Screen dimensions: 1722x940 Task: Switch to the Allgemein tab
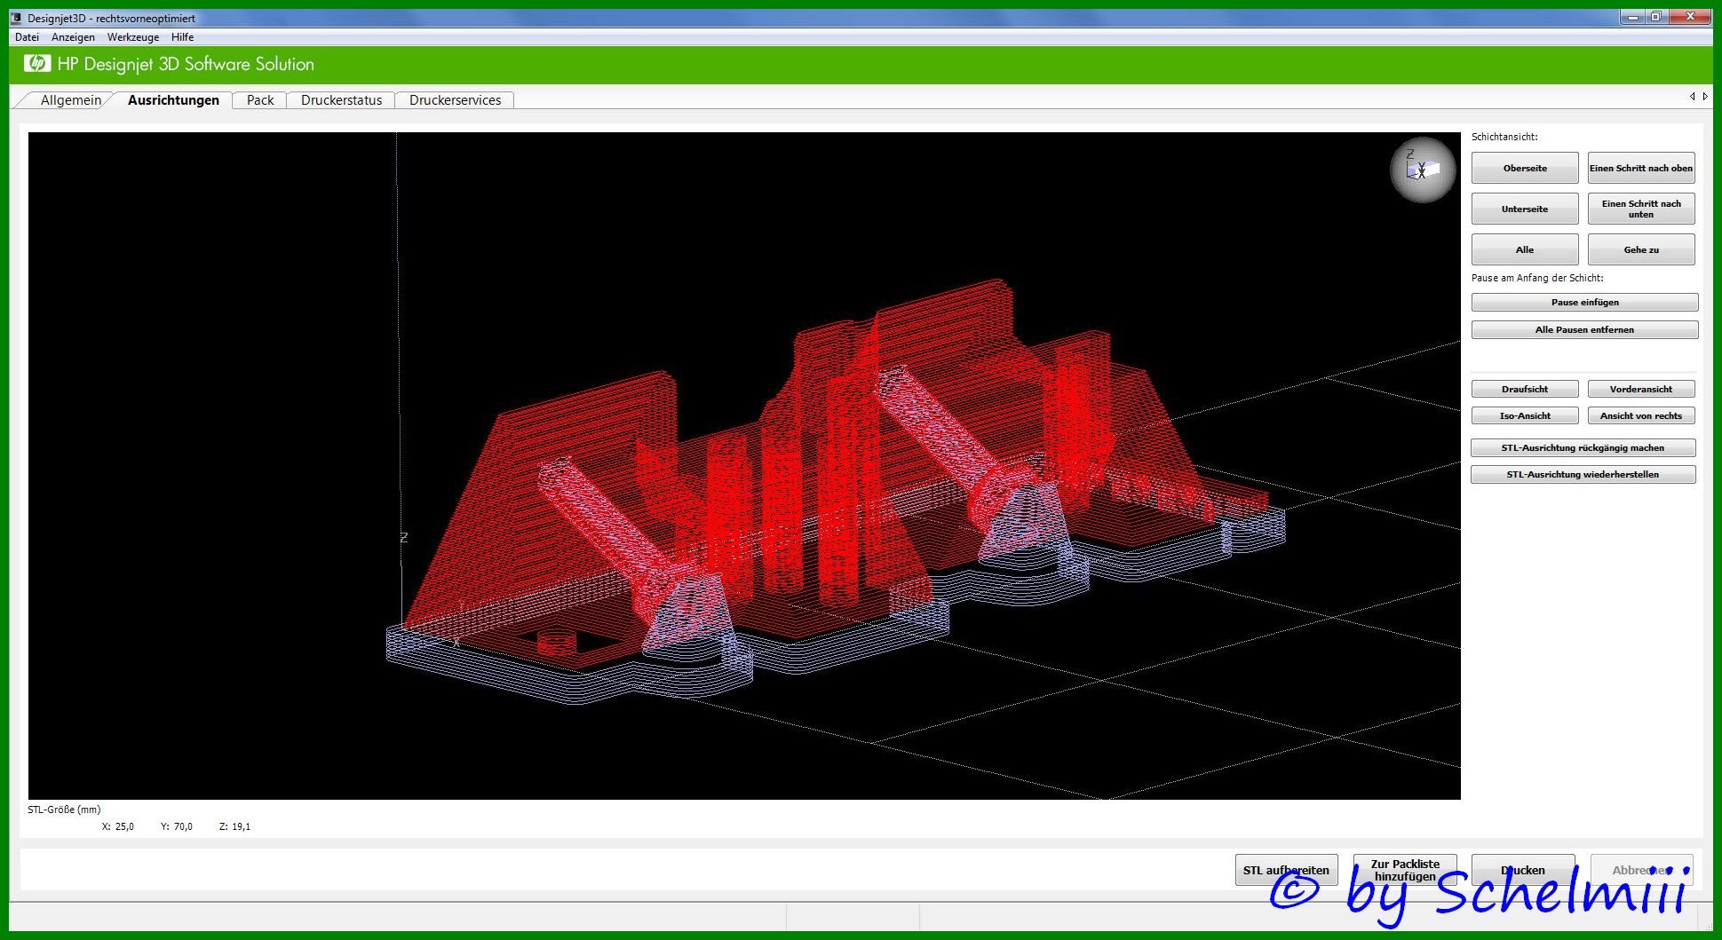coord(70,100)
